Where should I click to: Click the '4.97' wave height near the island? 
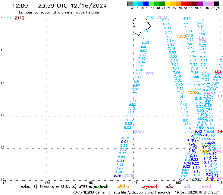[x=147, y=35]
